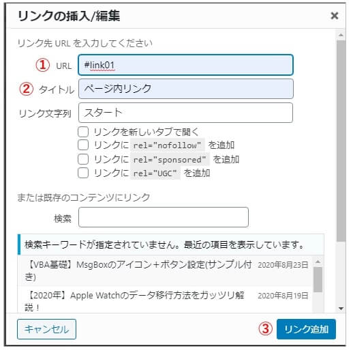Viewport: 353px width, 351px height.
Task: Click the 検索 search input box
Action: [164, 217]
